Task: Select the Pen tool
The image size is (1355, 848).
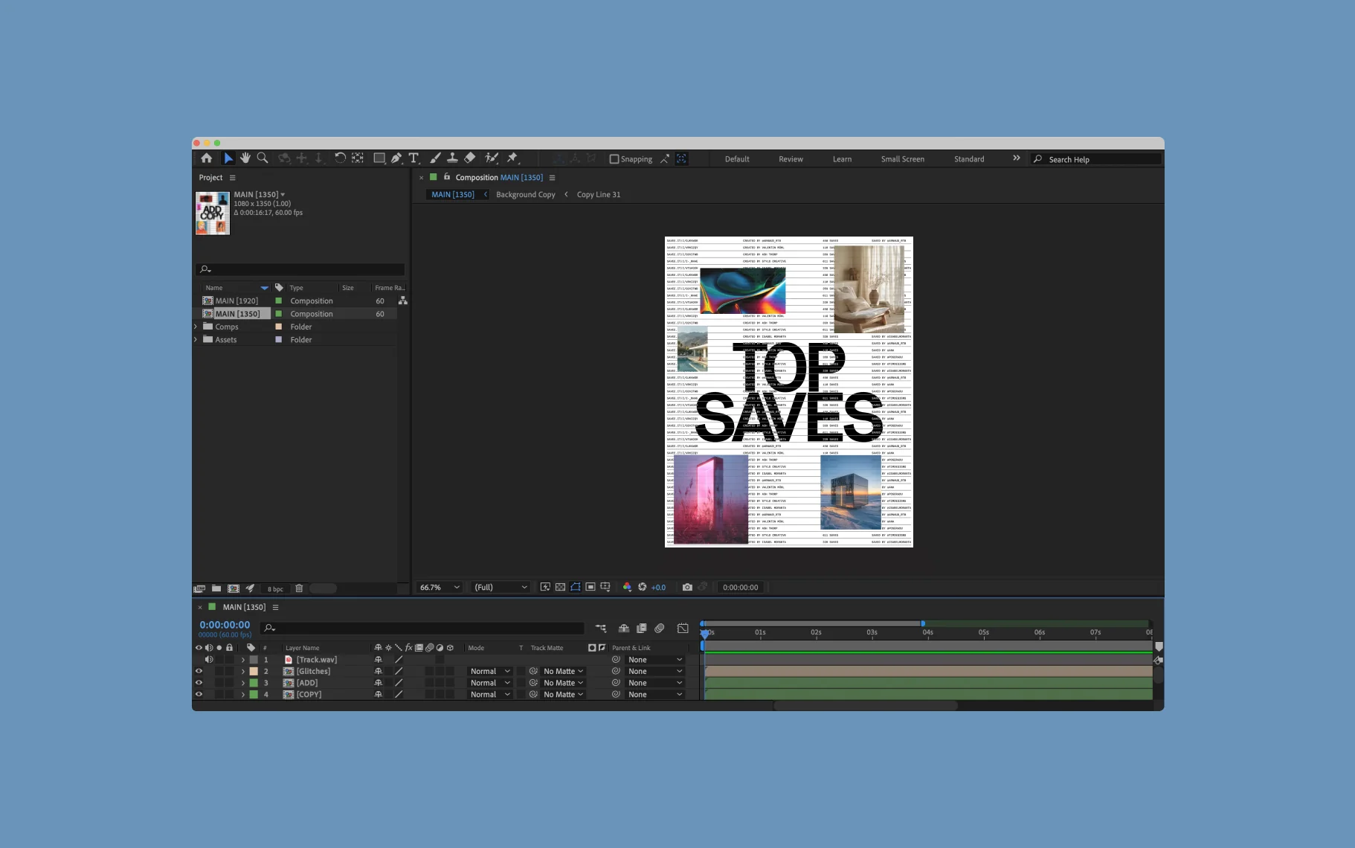Action: pyautogui.click(x=396, y=158)
